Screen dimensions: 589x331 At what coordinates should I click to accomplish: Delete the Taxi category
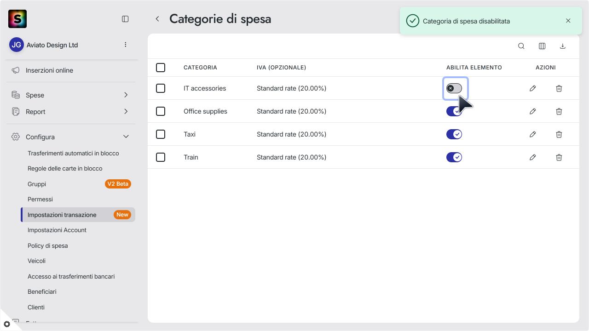point(559,134)
